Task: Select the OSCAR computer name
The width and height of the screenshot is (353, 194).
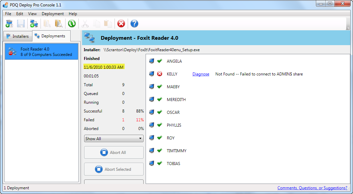Action: pyautogui.click(x=173, y=112)
